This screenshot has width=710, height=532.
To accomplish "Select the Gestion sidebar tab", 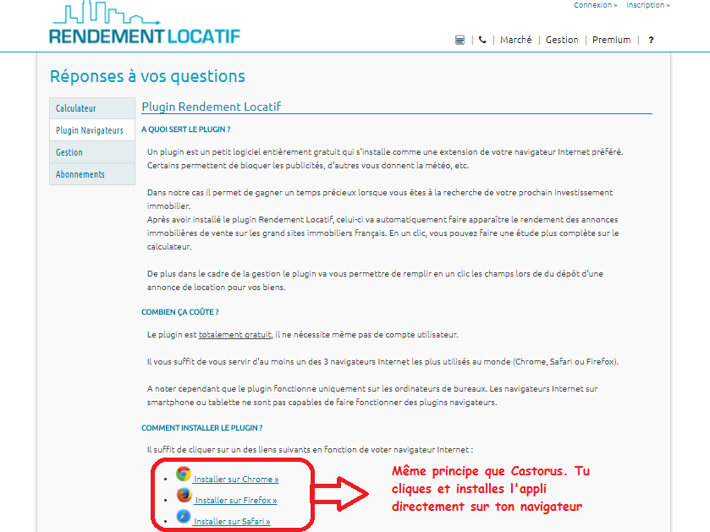I will [92, 152].
